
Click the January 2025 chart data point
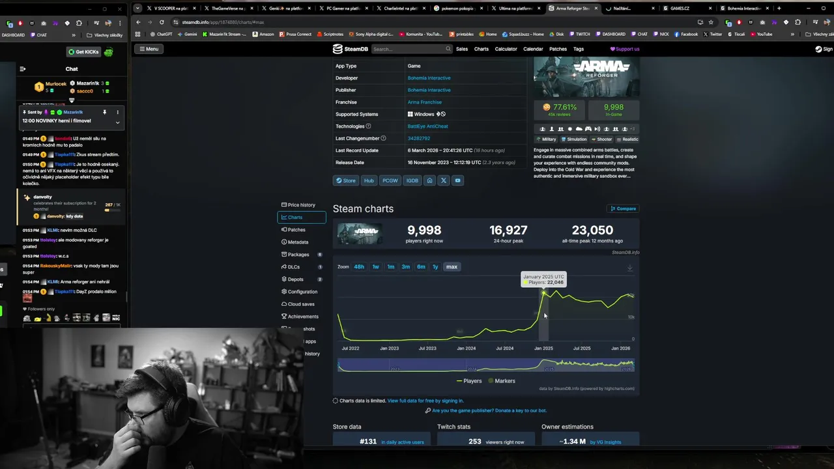point(543,293)
